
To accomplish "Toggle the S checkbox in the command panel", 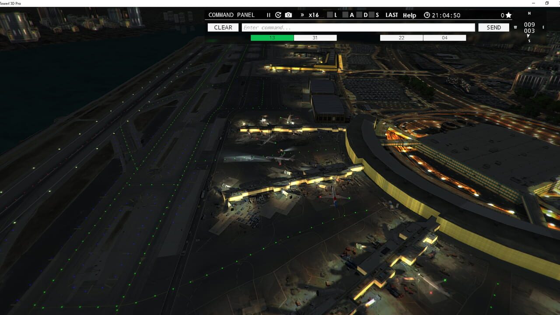I will (371, 15).
